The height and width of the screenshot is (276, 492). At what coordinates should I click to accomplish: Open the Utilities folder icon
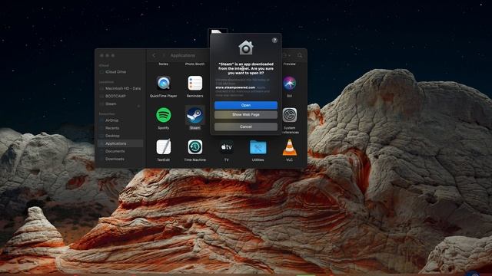click(258, 147)
